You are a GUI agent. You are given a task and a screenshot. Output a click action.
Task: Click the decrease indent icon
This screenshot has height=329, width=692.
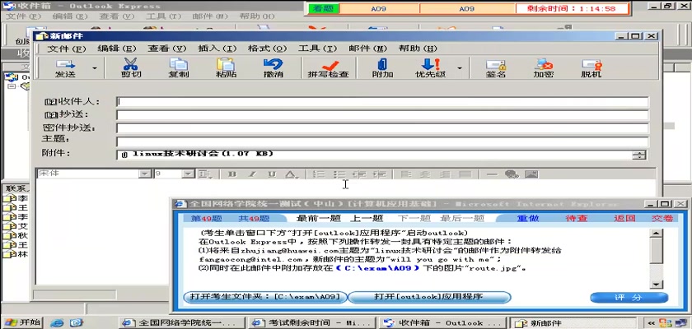tap(359, 174)
